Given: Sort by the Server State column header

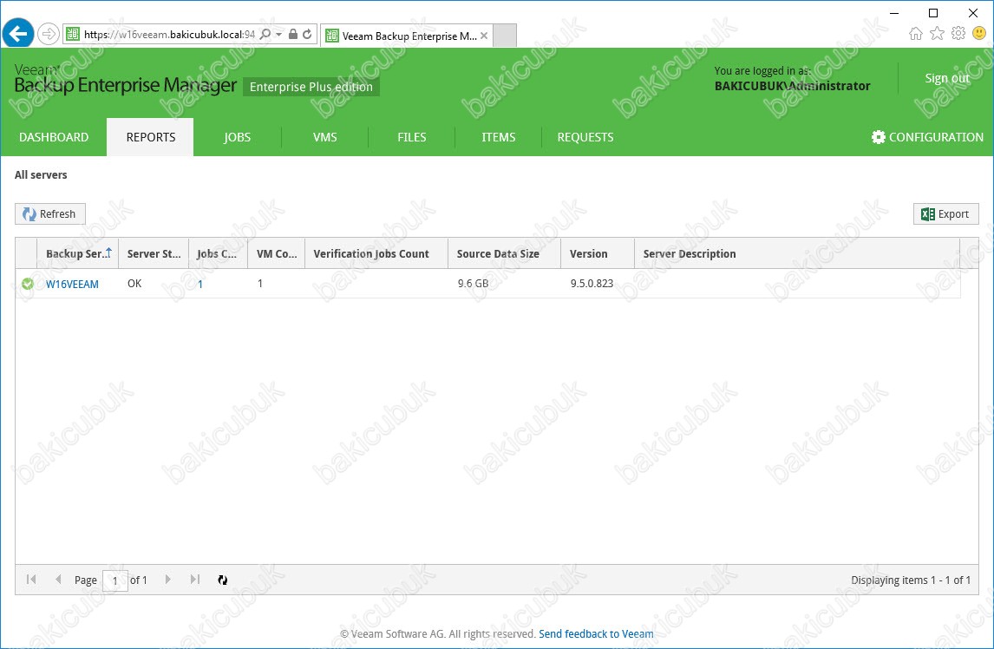Looking at the screenshot, I should (154, 253).
